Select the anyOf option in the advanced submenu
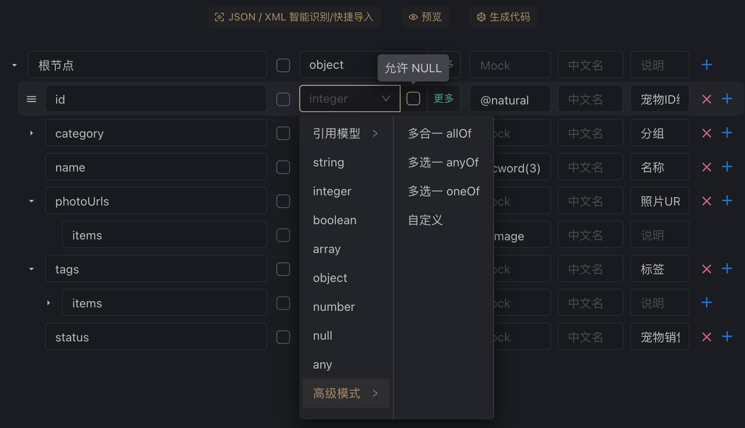Viewport: 745px width, 428px height. pos(443,162)
